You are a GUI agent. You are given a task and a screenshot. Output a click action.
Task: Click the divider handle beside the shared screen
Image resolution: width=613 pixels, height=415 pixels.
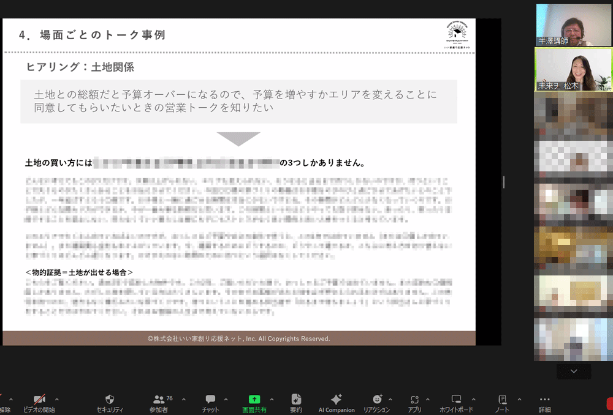point(504,182)
